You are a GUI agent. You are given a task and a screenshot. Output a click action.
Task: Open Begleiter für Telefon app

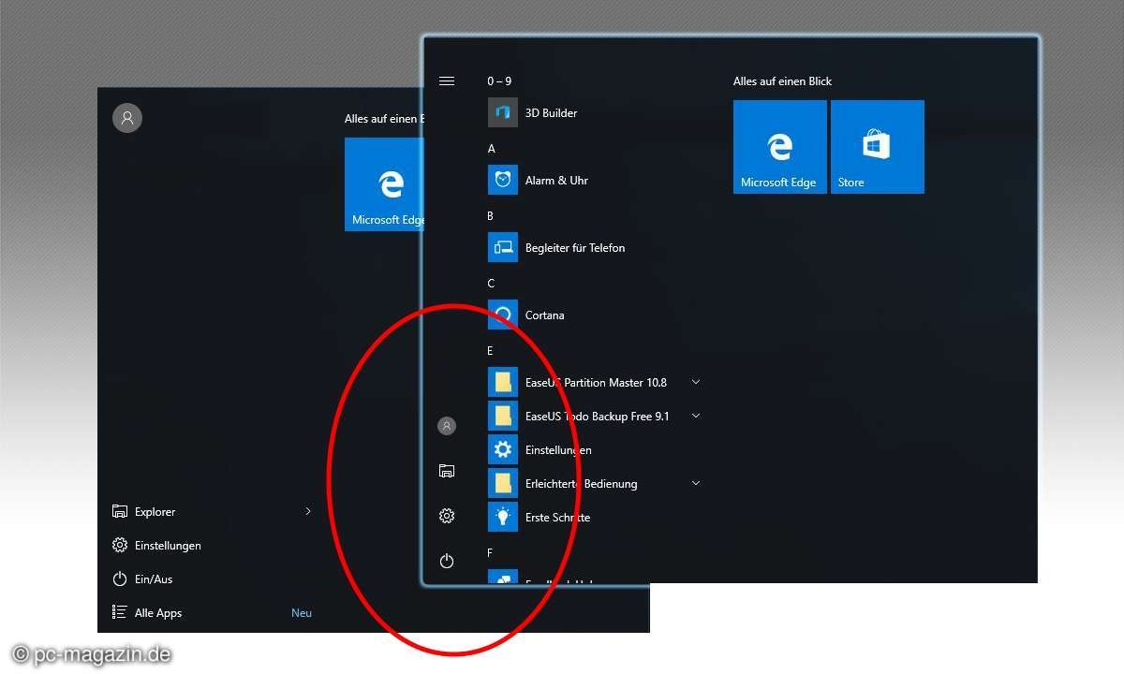pos(574,248)
